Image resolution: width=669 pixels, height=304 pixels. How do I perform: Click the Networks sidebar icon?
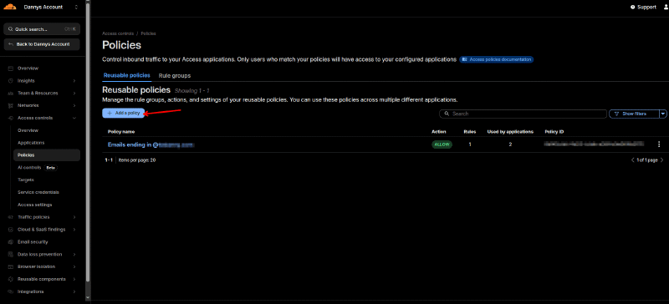(x=10, y=105)
